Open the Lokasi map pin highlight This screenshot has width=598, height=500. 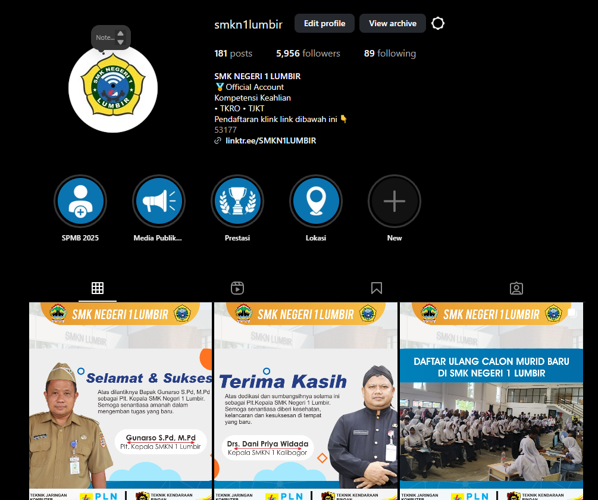(316, 201)
